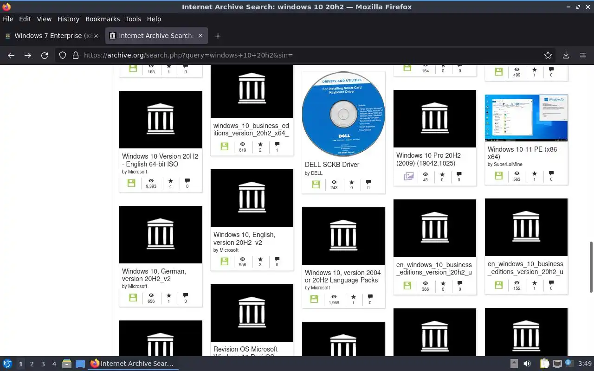The height and width of the screenshot is (371, 594).
Task: Click '9,393' view count text
Action: pyautogui.click(x=151, y=186)
